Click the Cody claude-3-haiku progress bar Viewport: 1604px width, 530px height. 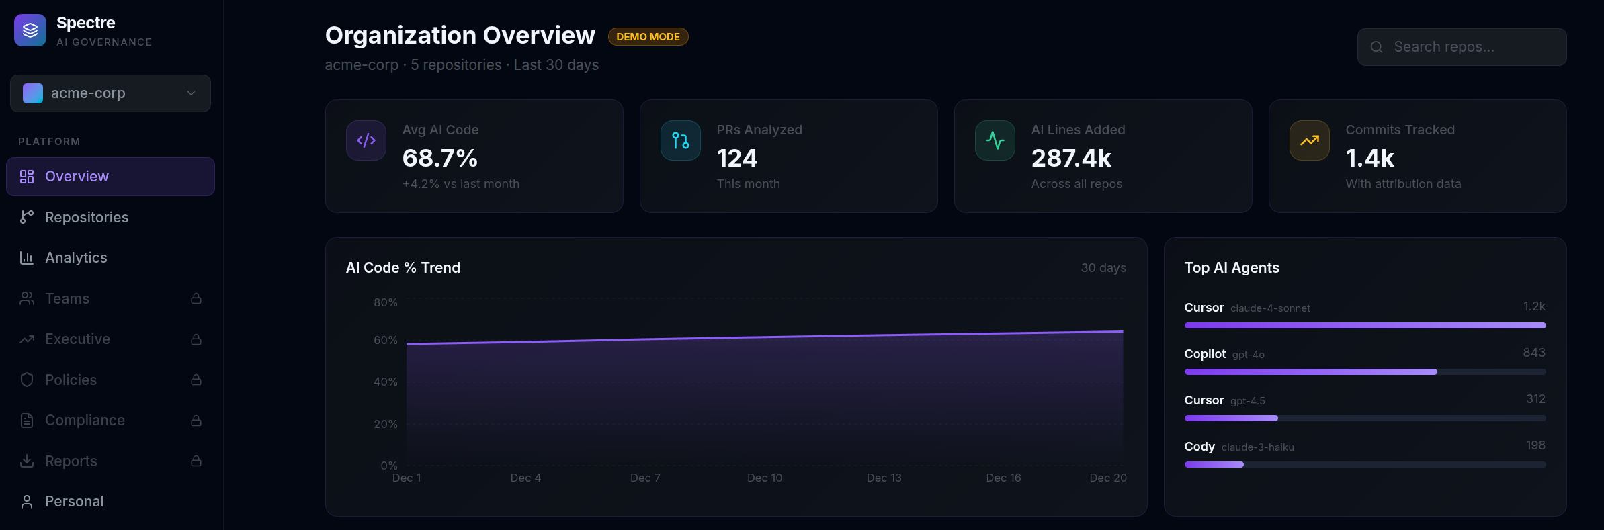click(x=1365, y=464)
